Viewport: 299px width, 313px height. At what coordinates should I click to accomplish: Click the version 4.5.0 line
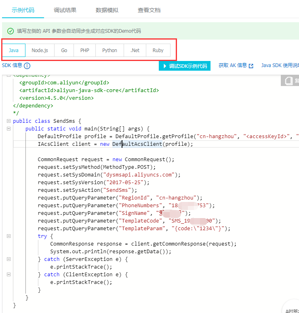point(56,98)
